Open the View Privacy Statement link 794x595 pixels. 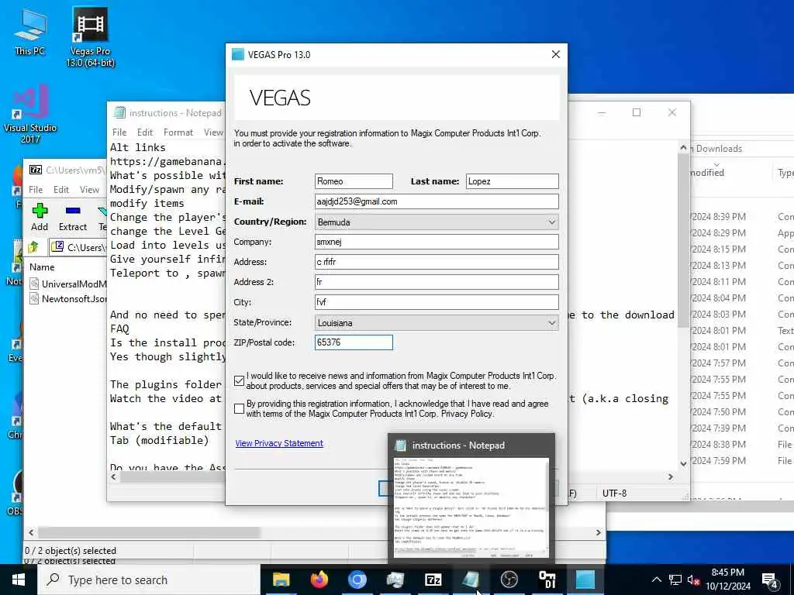pos(279,443)
